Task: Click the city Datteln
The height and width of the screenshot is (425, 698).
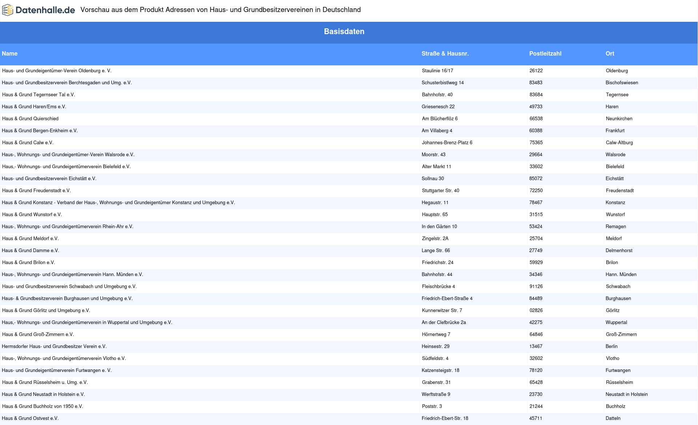Action: (613, 418)
